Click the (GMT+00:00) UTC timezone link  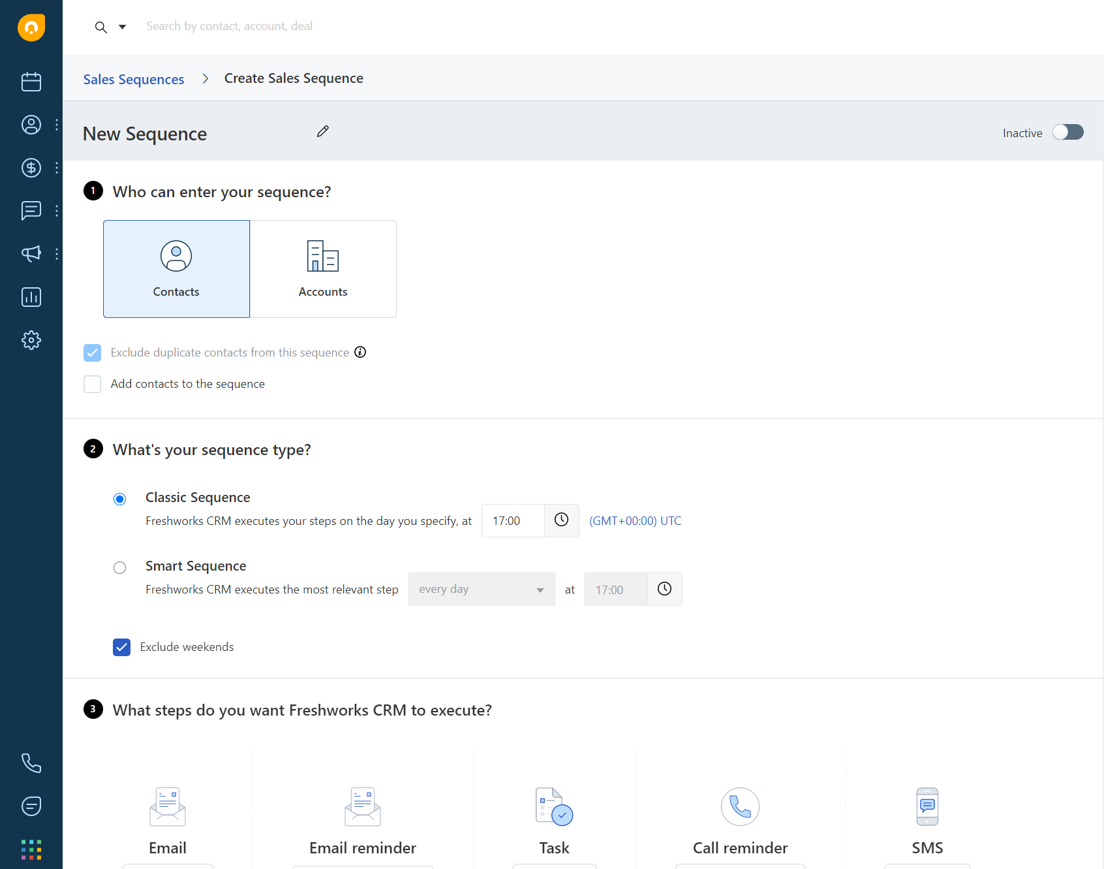coord(635,521)
